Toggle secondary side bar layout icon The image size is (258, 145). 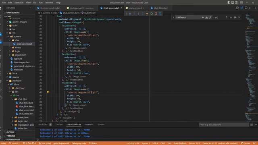pos(236,2)
